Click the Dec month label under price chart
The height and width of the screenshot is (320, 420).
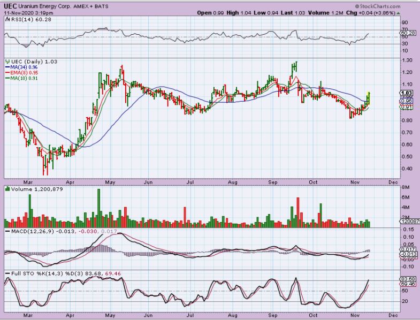[x=393, y=182]
